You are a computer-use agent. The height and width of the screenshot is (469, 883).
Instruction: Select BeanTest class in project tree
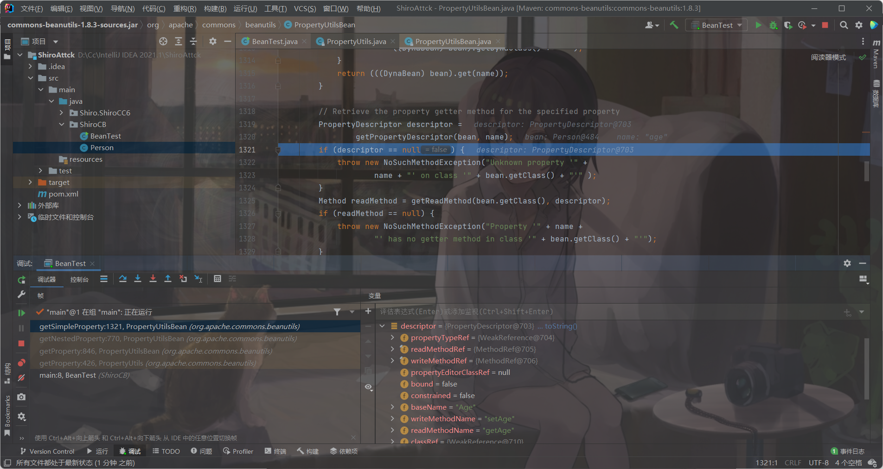[105, 136]
